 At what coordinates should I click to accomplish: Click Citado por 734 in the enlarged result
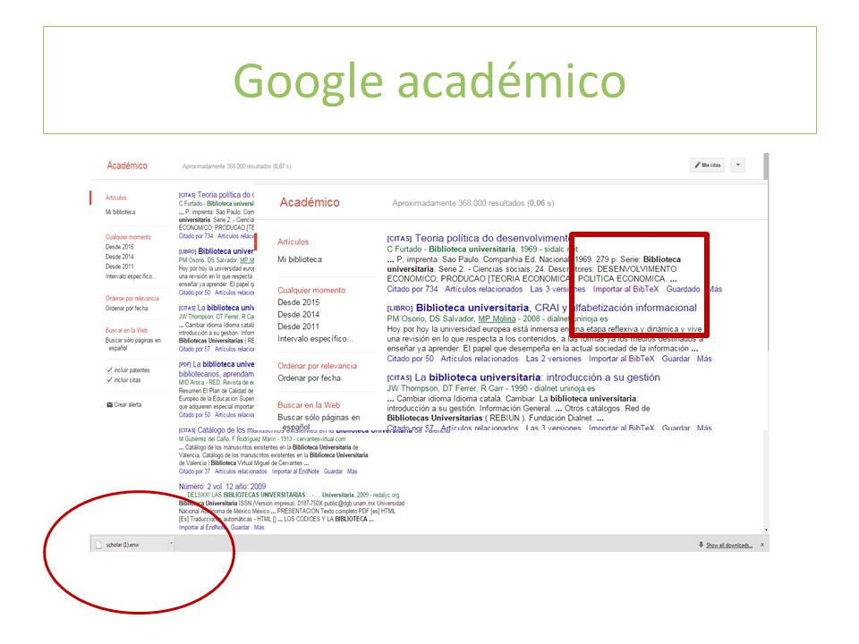[412, 289]
